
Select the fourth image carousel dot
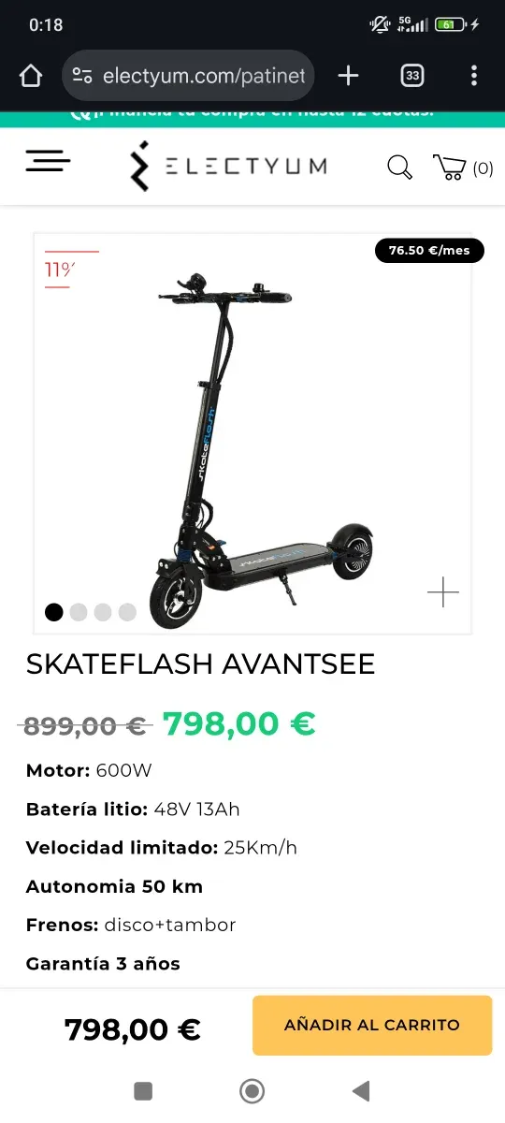point(127,612)
